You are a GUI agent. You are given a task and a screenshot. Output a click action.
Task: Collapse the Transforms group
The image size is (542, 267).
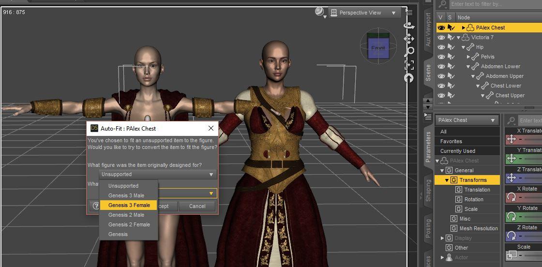pyautogui.click(x=447, y=180)
